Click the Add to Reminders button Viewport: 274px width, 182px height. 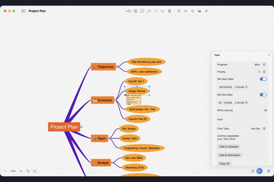pyautogui.click(x=229, y=155)
